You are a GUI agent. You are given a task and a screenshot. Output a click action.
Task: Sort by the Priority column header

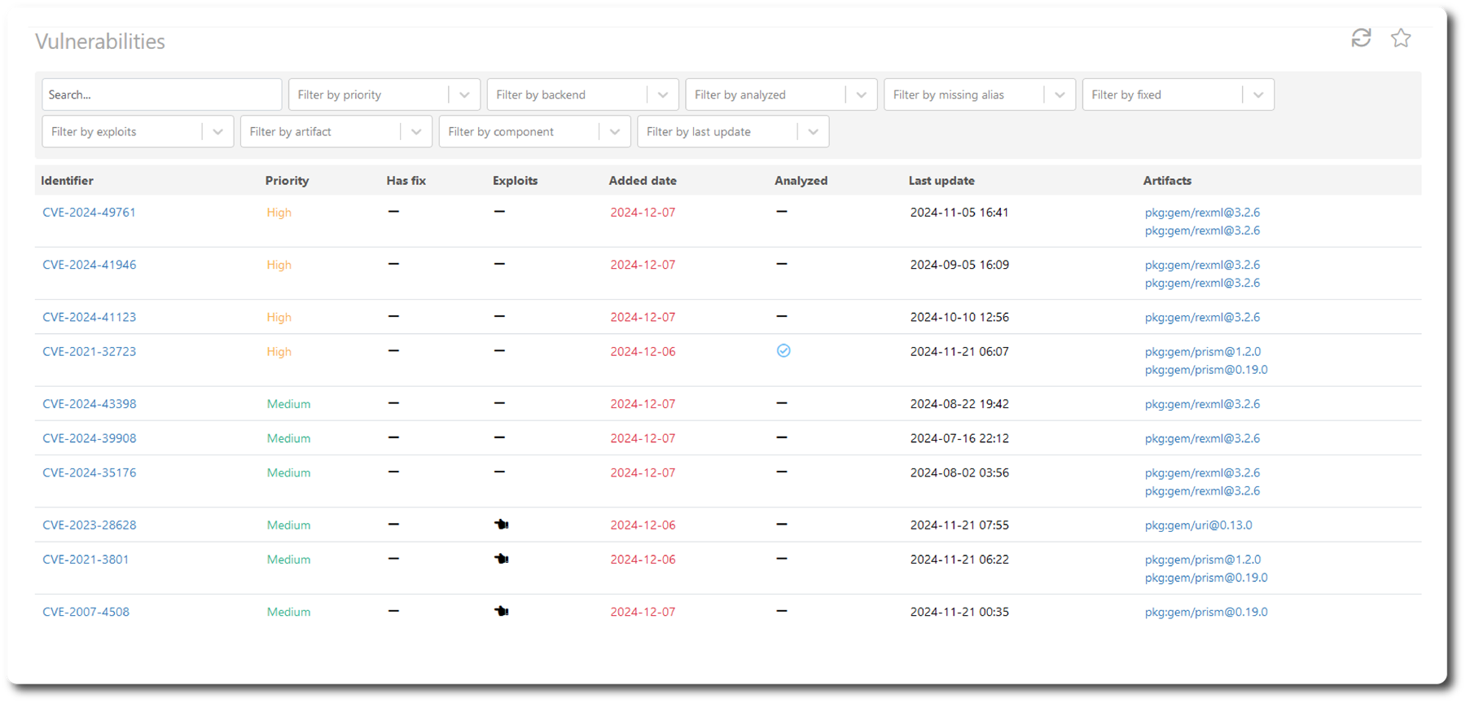[x=287, y=181]
